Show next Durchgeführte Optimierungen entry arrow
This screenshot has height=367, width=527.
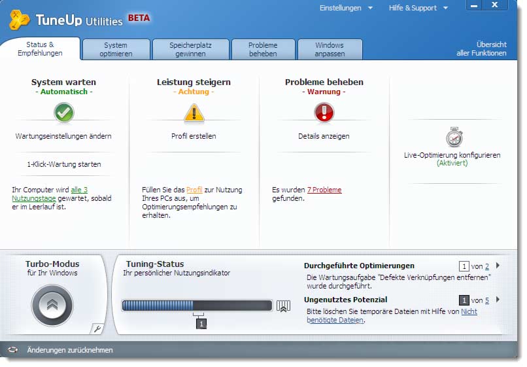498,266
